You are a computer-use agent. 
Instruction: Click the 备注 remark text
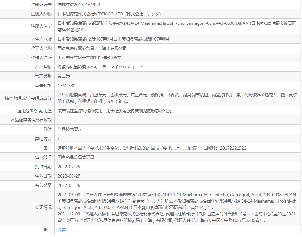[x=152, y=148]
